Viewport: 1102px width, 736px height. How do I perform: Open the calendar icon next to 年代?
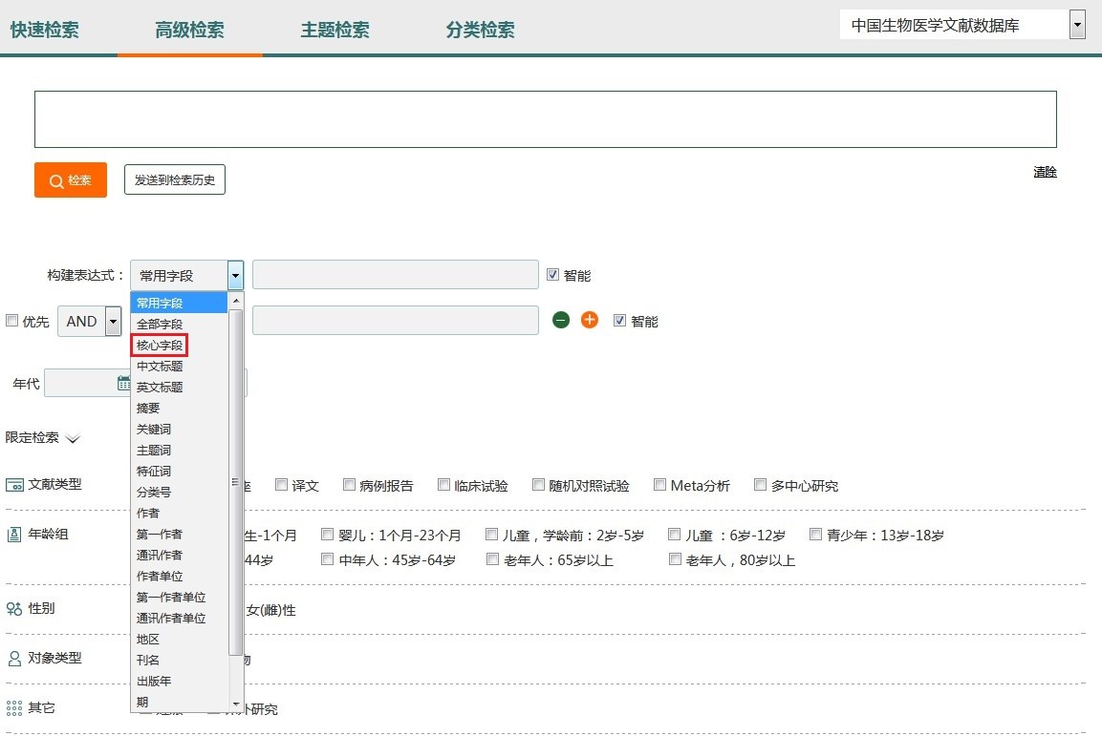pos(123,383)
